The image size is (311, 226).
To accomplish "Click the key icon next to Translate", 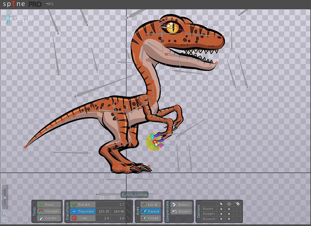I will 129,212.
